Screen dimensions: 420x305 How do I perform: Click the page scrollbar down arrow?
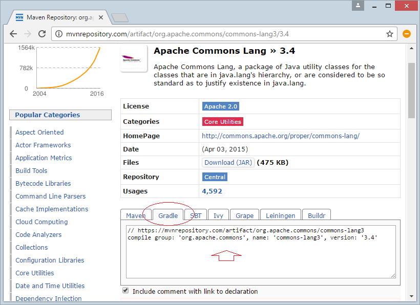[x=411, y=296]
